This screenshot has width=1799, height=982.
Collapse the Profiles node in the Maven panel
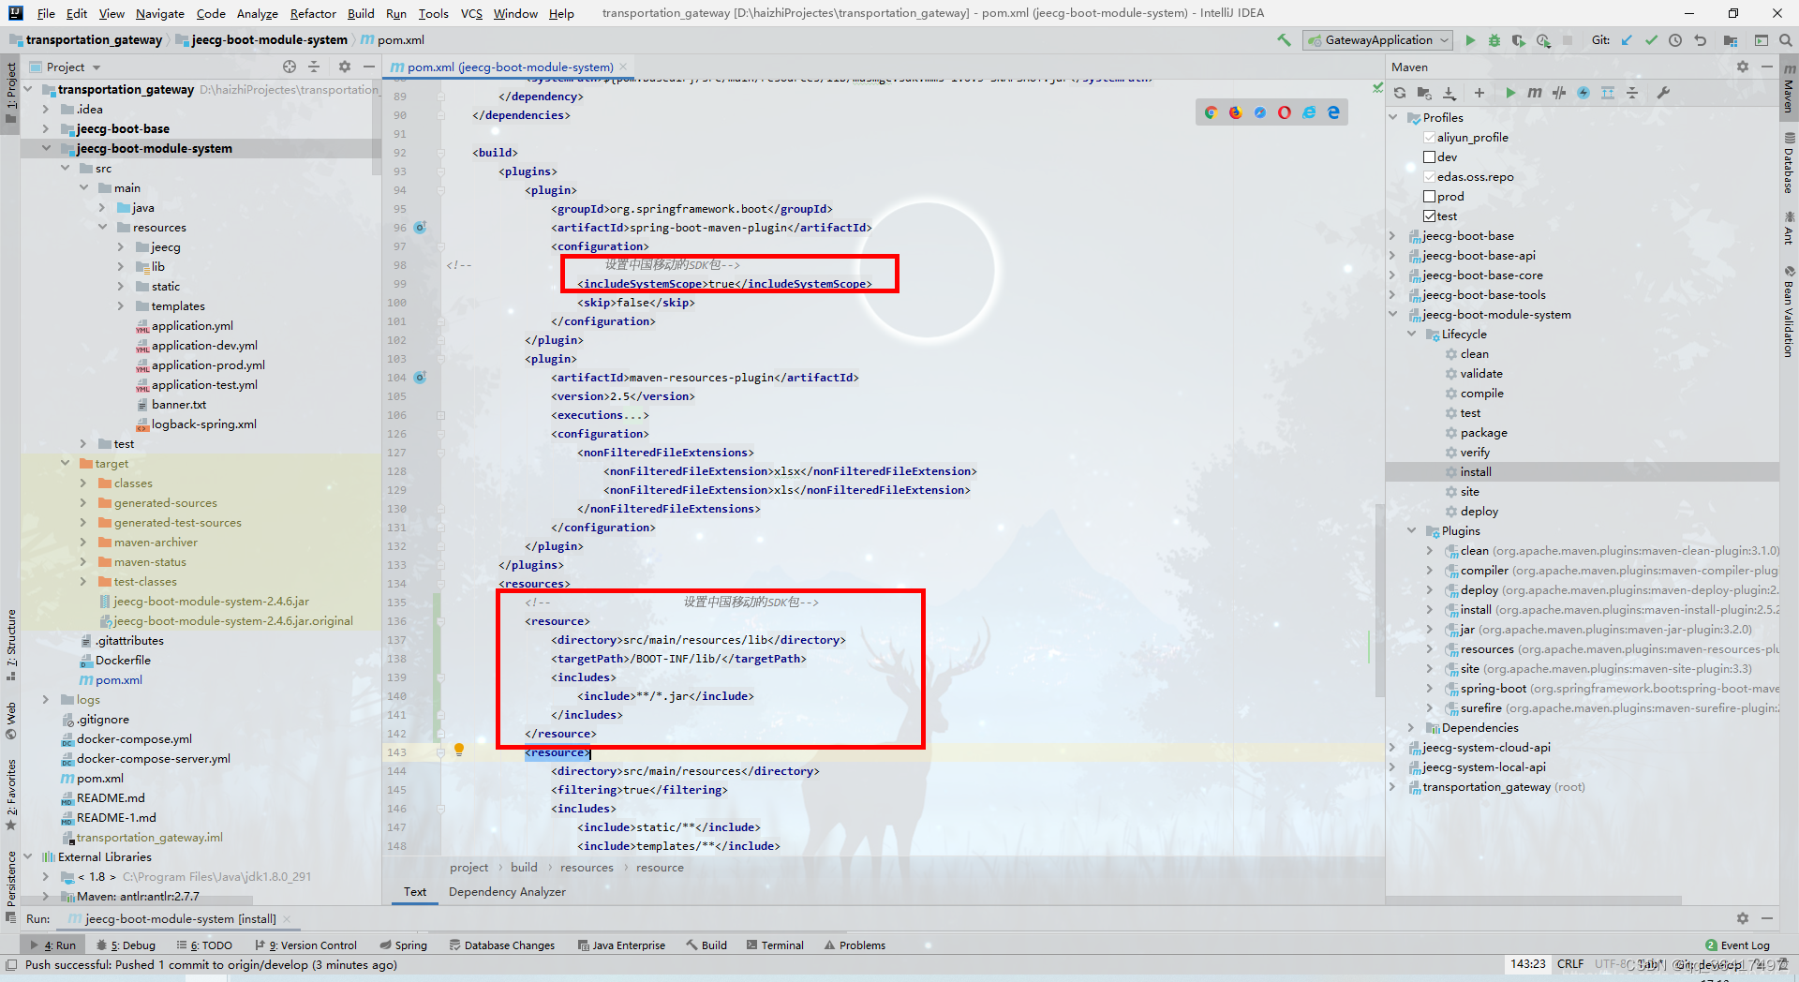(1393, 117)
